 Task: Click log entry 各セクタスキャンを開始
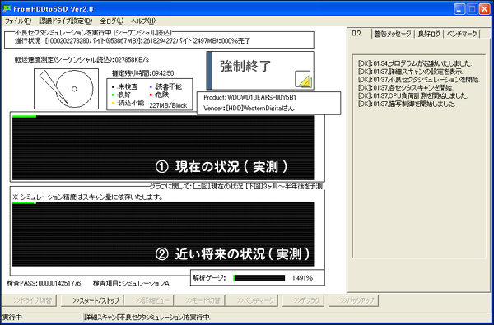[x=406, y=87]
